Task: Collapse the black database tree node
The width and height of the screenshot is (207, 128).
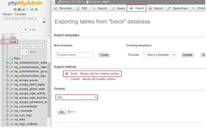Action: 3,42
